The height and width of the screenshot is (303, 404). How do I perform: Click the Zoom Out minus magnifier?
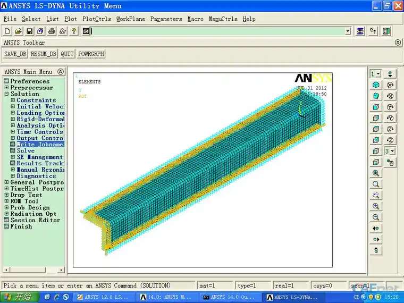tap(376, 217)
